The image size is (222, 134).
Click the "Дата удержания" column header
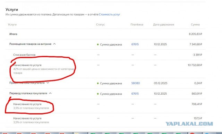tap(163, 25)
